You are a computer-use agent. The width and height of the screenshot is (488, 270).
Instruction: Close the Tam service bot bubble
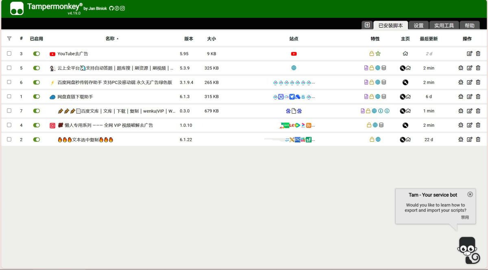tap(470, 194)
